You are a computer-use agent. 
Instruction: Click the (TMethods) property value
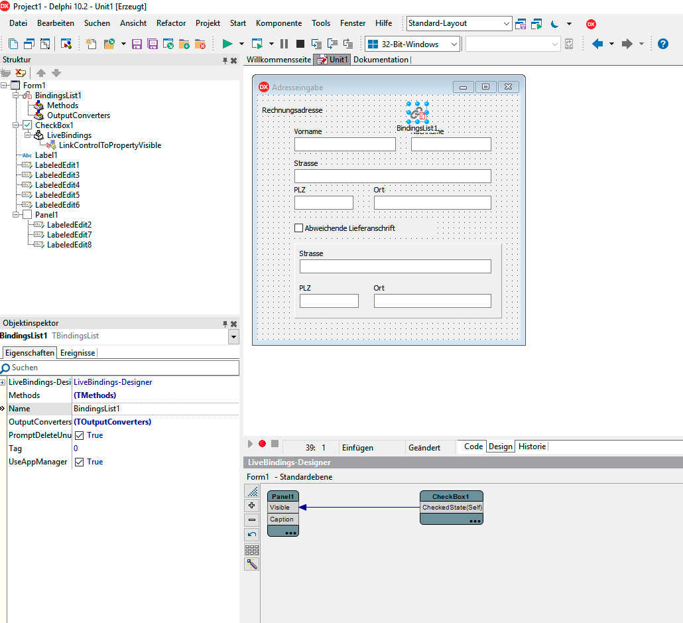[95, 395]
